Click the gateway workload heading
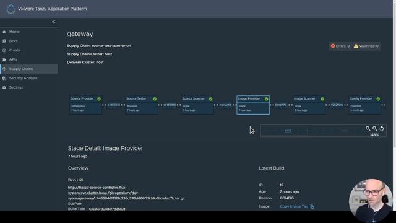396x223 pixels. click(80, 34)
